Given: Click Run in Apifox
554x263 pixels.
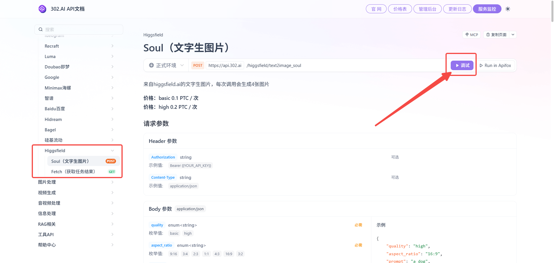Looking at the screenshot, I should click(x=495, y=66).
